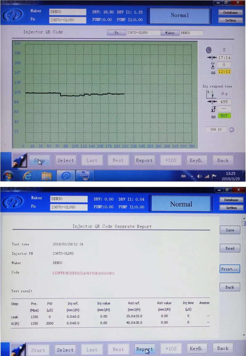Click the Leak row step label
246x356 pixels.
click(x=14, y=317)
